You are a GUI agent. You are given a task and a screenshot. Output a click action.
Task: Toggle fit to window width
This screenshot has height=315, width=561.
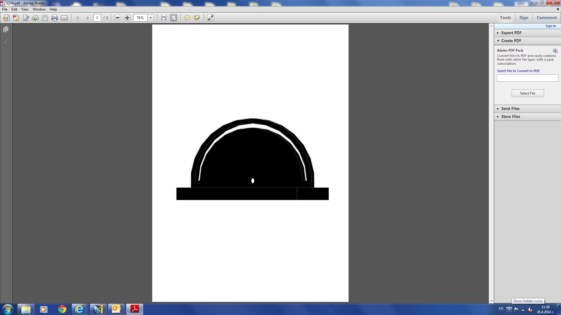pos(164,18)
